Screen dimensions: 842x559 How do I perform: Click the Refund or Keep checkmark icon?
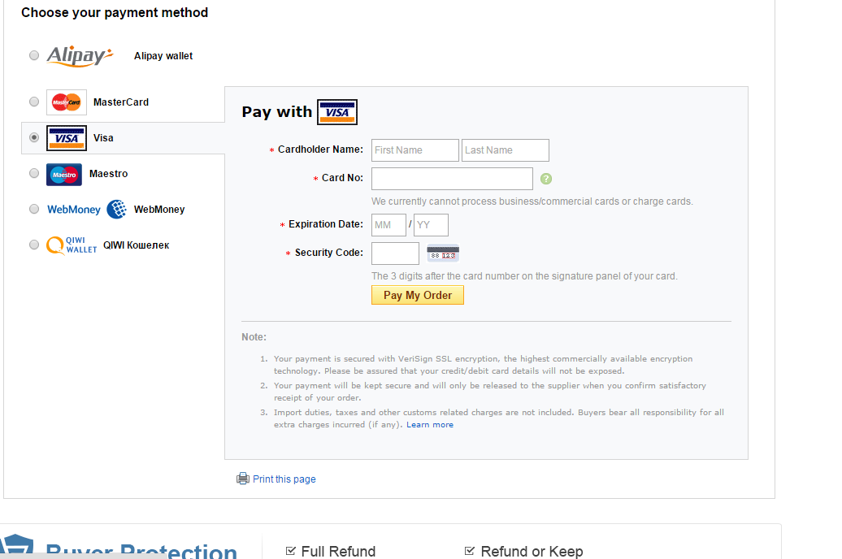(469, 551)
